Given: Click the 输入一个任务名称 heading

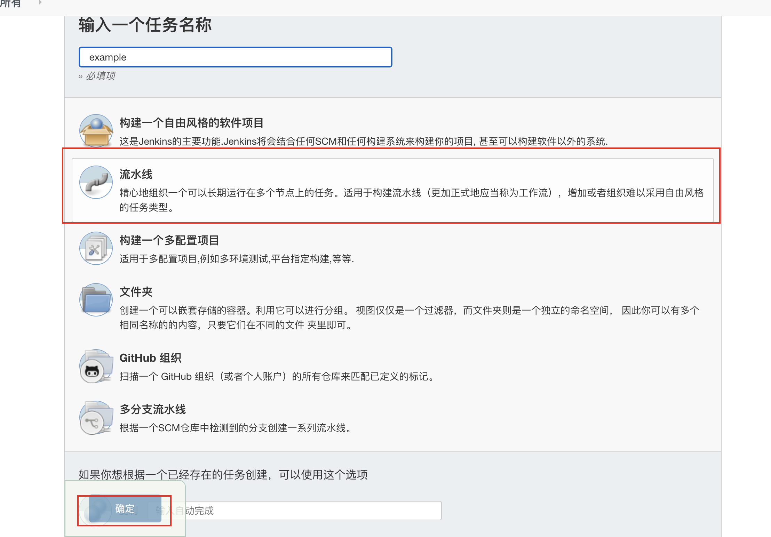Looking at the screenshot, I should [145, 25].
